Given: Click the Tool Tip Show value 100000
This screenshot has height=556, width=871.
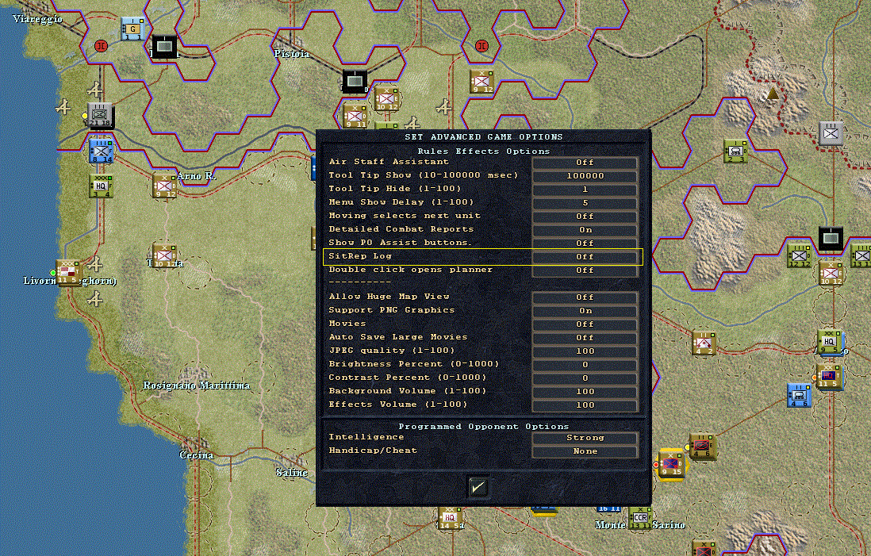Looking at the screenshot, I should point(585,175).
